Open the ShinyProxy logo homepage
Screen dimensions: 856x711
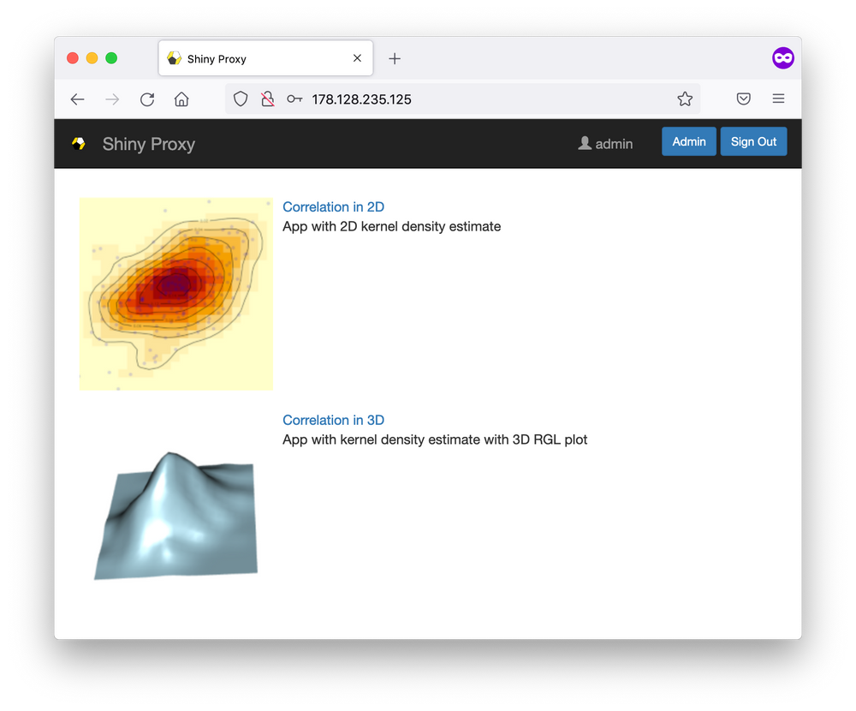click(x=78, y=143)
